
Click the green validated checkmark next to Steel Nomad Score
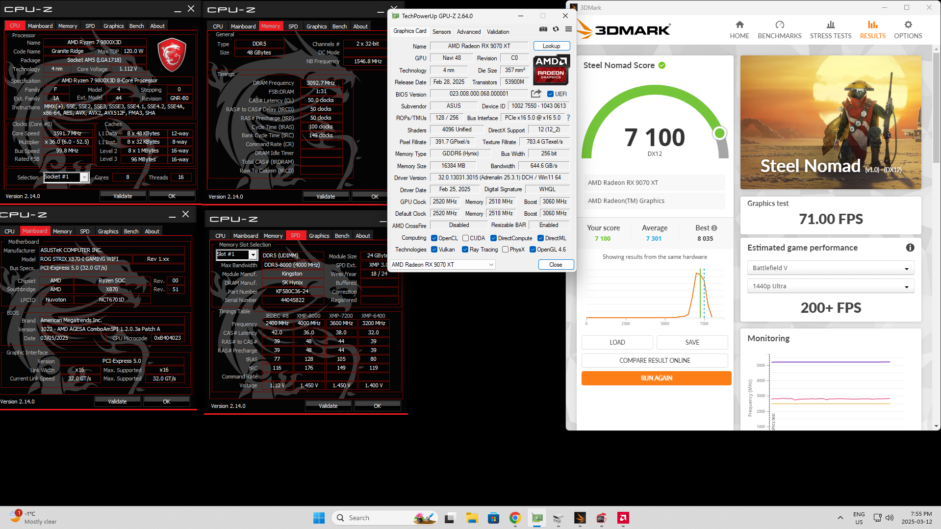click(662, 65)
